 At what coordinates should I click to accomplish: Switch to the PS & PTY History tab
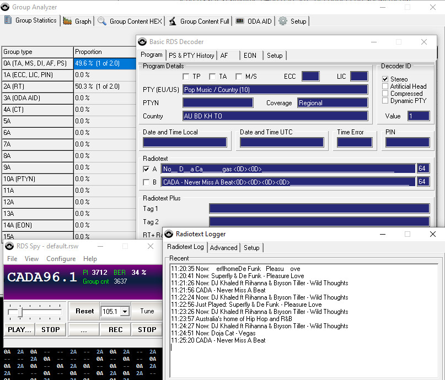tap(191, 56)
